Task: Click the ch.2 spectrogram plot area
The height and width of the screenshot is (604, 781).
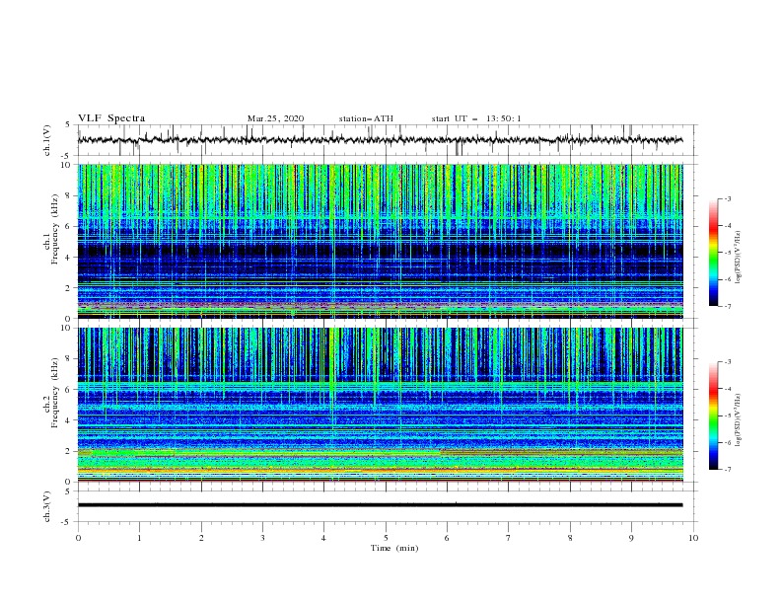Action: point(380,405)
